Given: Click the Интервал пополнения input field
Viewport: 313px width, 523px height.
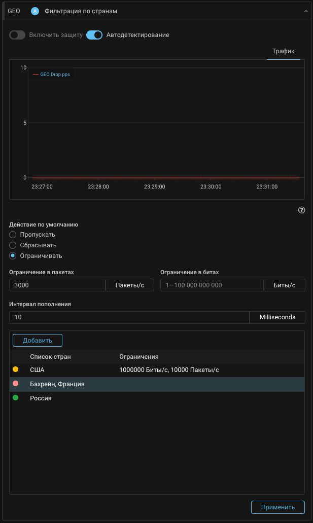Looking at the screenshot, I should click(129, 317).
